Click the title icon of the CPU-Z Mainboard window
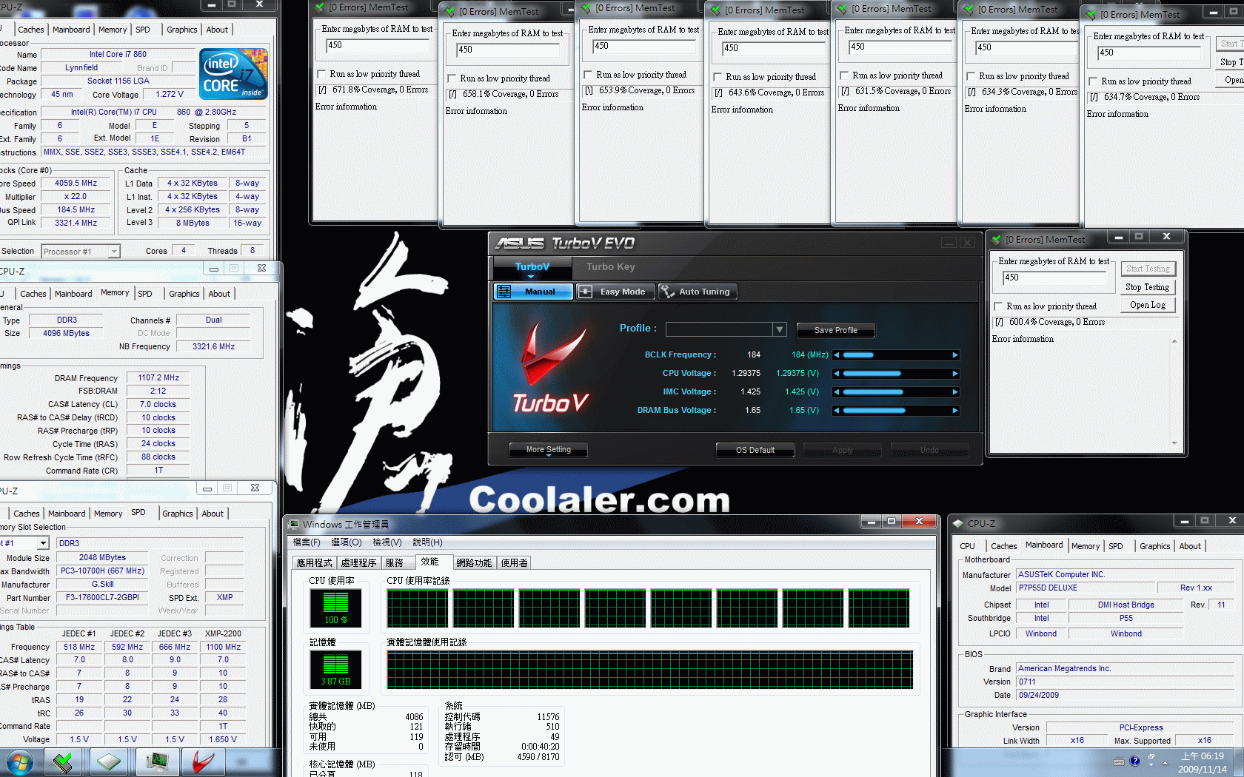 point(957,523)
